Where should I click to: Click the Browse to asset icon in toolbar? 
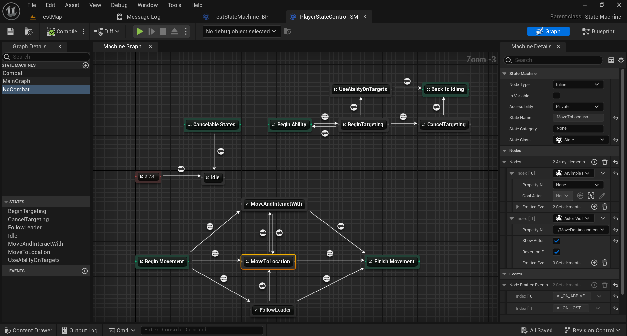coord(28,31)
